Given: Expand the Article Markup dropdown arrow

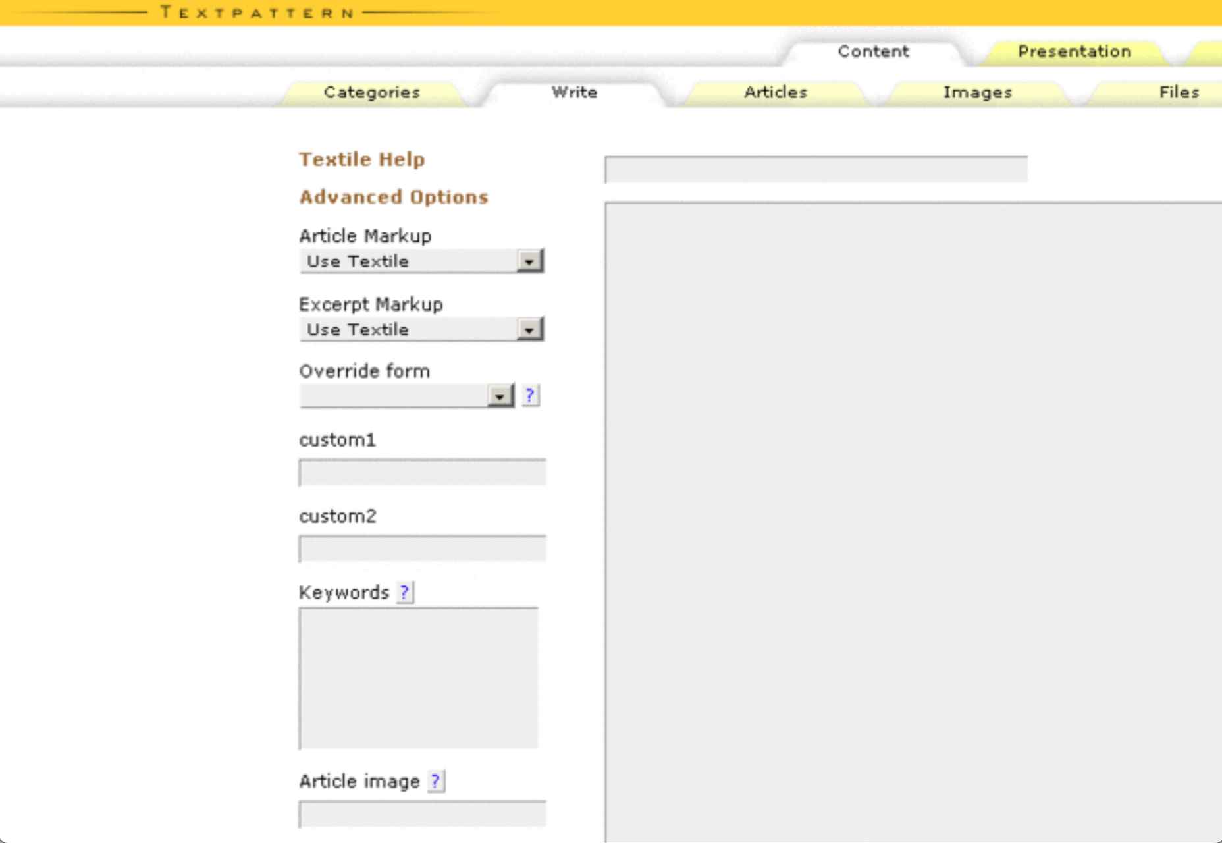Looking at the screenshot, I should (529, 261).
